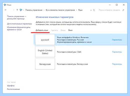Click the Язык breadcrumb item
This screenshot has width=130, height=96.
click(x=80, y=10)
